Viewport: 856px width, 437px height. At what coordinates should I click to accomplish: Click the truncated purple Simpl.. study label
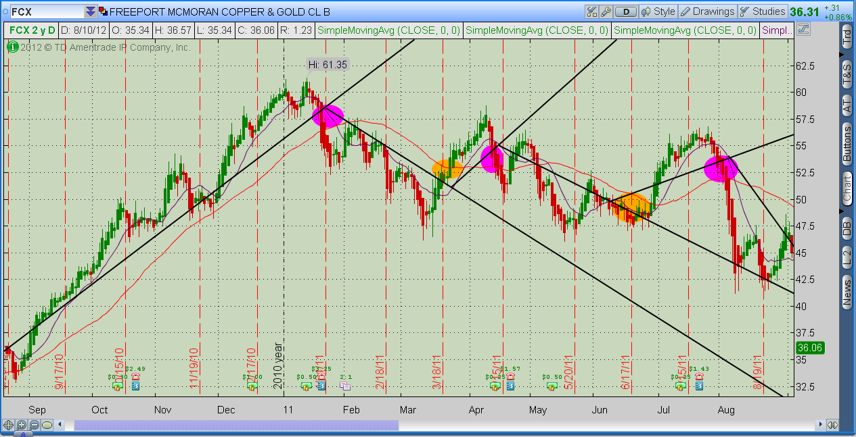click(777, 30)
